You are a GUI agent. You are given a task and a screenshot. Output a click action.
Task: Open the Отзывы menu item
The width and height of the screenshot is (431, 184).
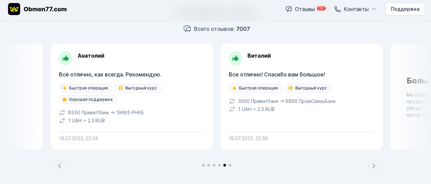coord(306,9)
